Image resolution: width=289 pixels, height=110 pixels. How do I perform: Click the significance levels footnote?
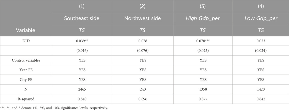(54, 108)
